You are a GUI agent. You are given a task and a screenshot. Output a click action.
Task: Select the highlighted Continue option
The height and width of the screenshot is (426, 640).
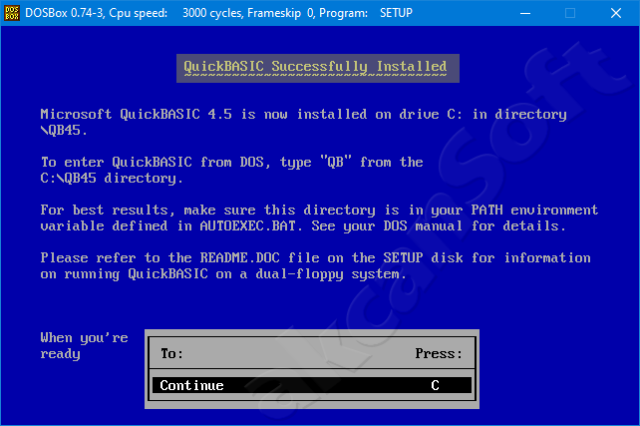point(312,385)
